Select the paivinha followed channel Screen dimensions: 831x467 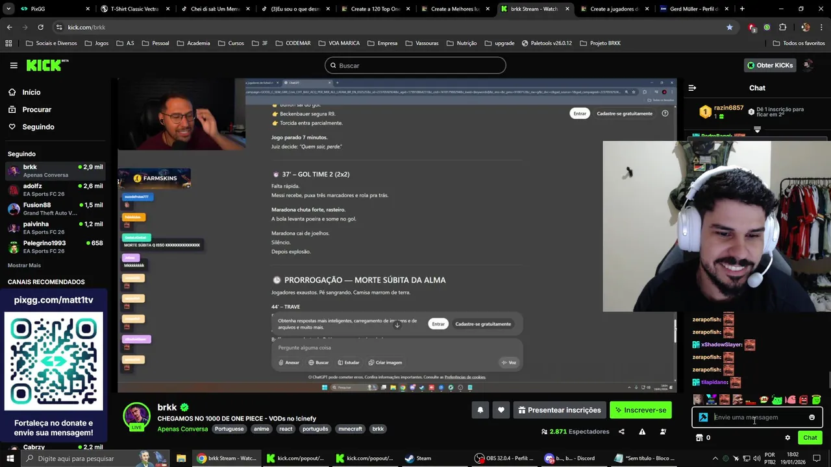coord(55,228)
